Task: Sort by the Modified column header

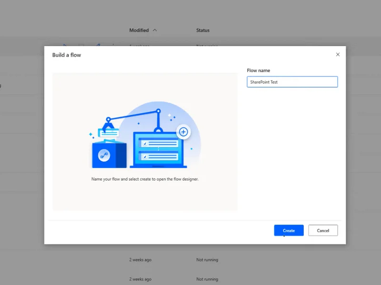Action: pos(139,30)
